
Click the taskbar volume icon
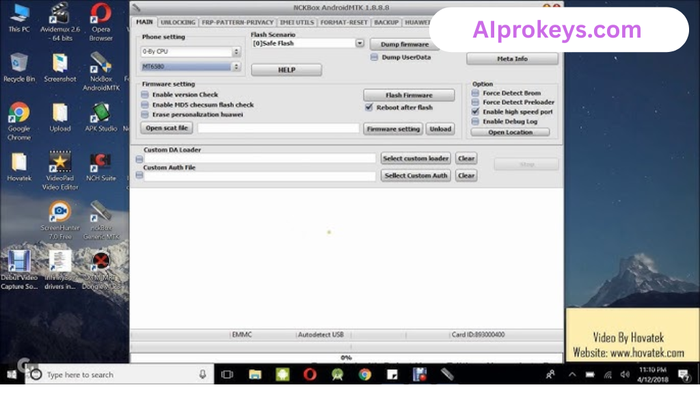tap(625, 374)
